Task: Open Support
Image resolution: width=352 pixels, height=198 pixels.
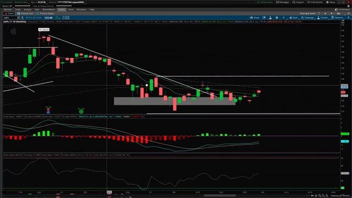Action: coord(298,2)
